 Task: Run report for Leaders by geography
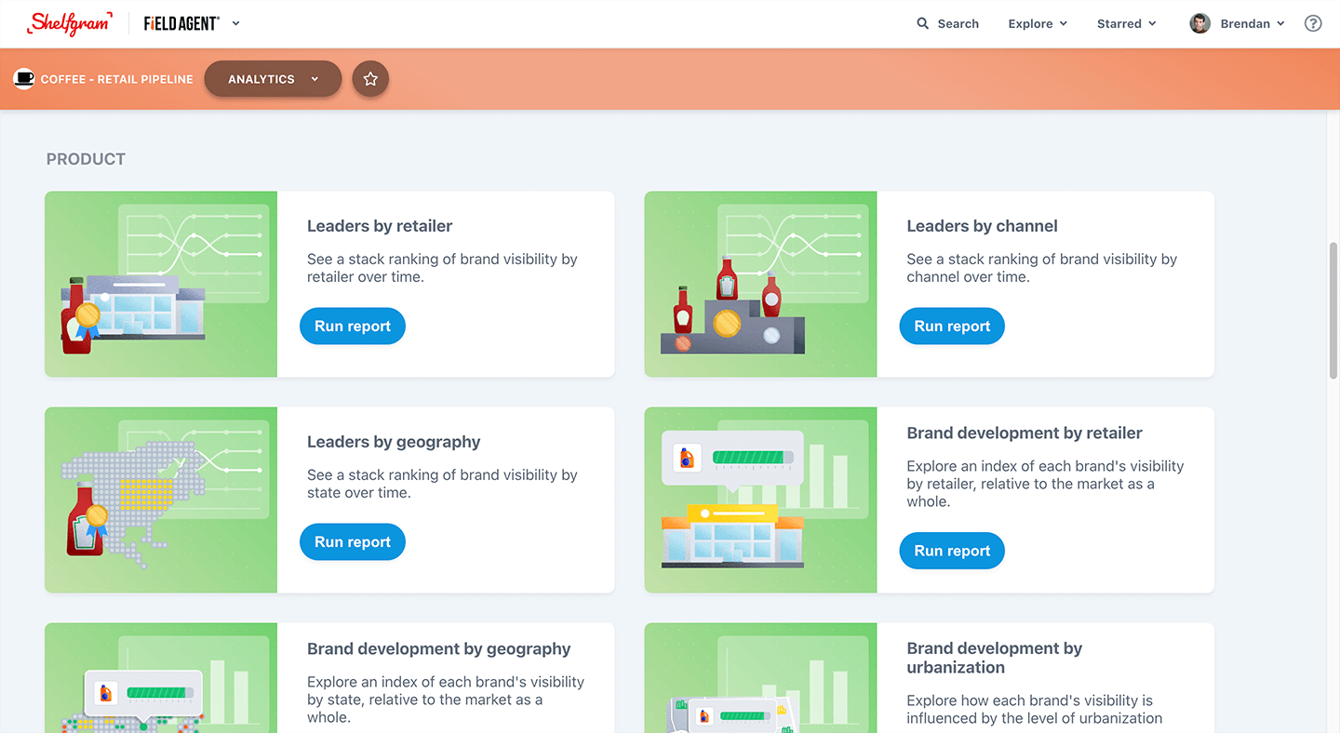tap(353, 542)
